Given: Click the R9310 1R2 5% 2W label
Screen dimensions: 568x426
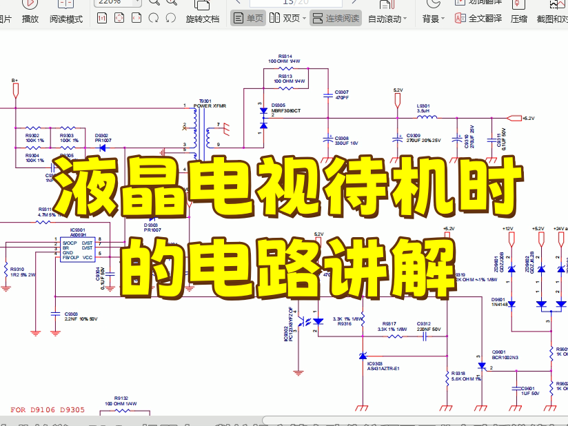Looking at the screenshot, I should (23, 272).
